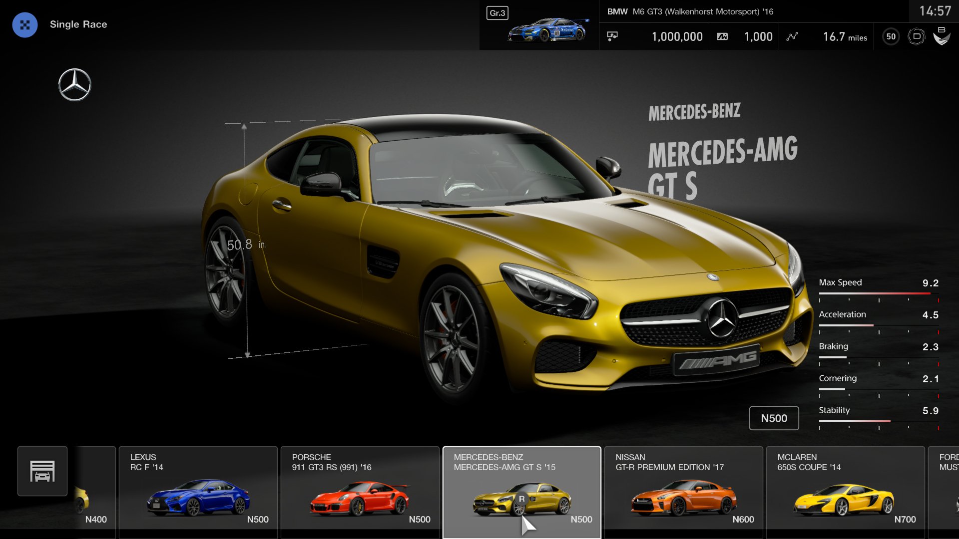Click the Single Race menu label
This screenshot has height=539, width=959.
pyautogui.click(x=78, y=24)
